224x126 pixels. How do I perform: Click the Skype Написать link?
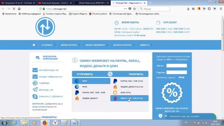click(x=44, y=97)
